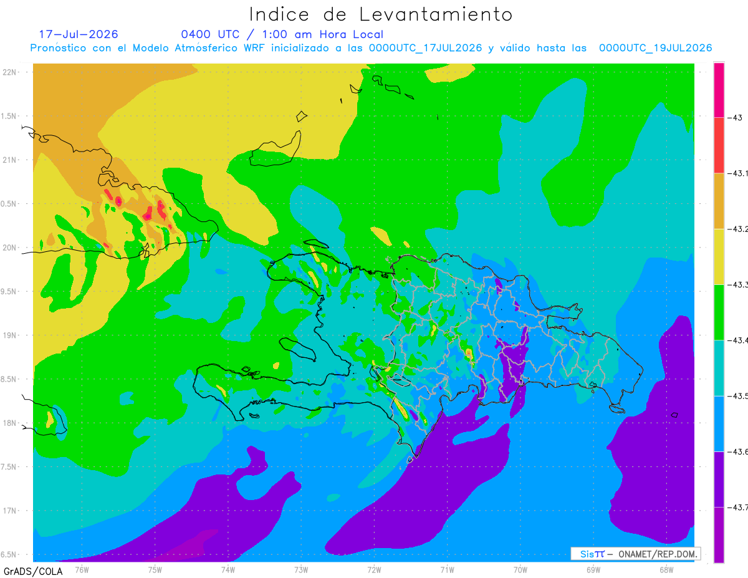Click legend value '-43.5'

739,396
